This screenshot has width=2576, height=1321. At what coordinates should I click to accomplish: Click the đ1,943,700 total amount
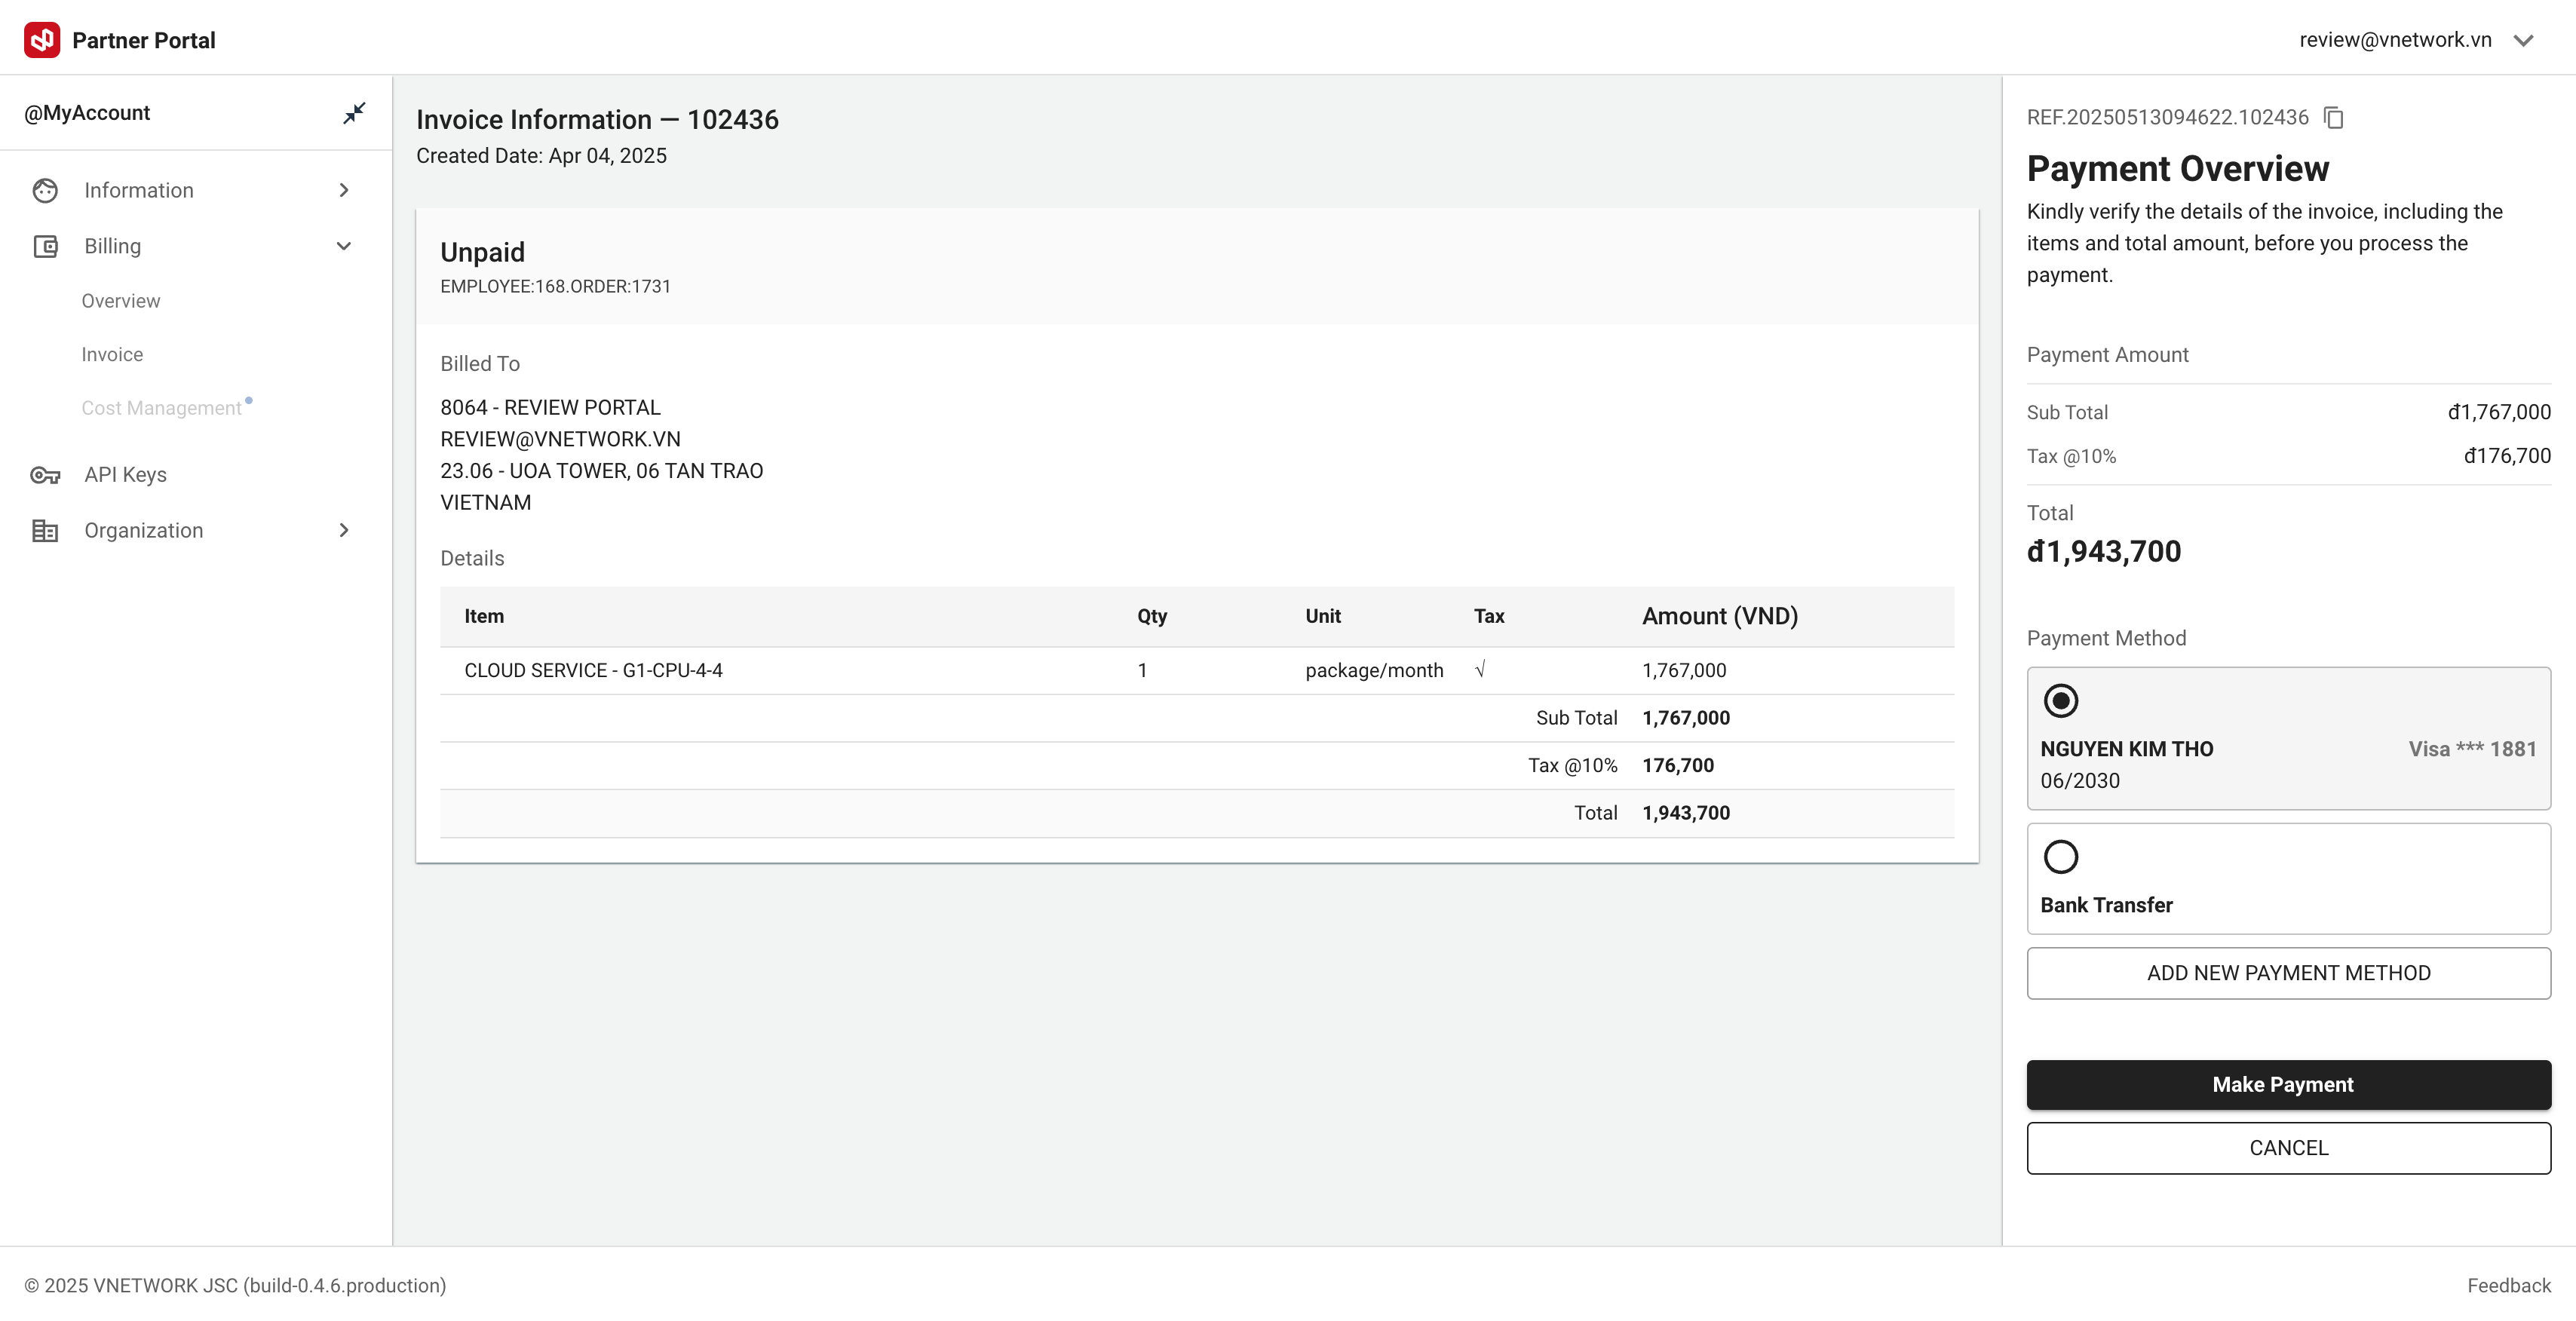point(2104,551)
